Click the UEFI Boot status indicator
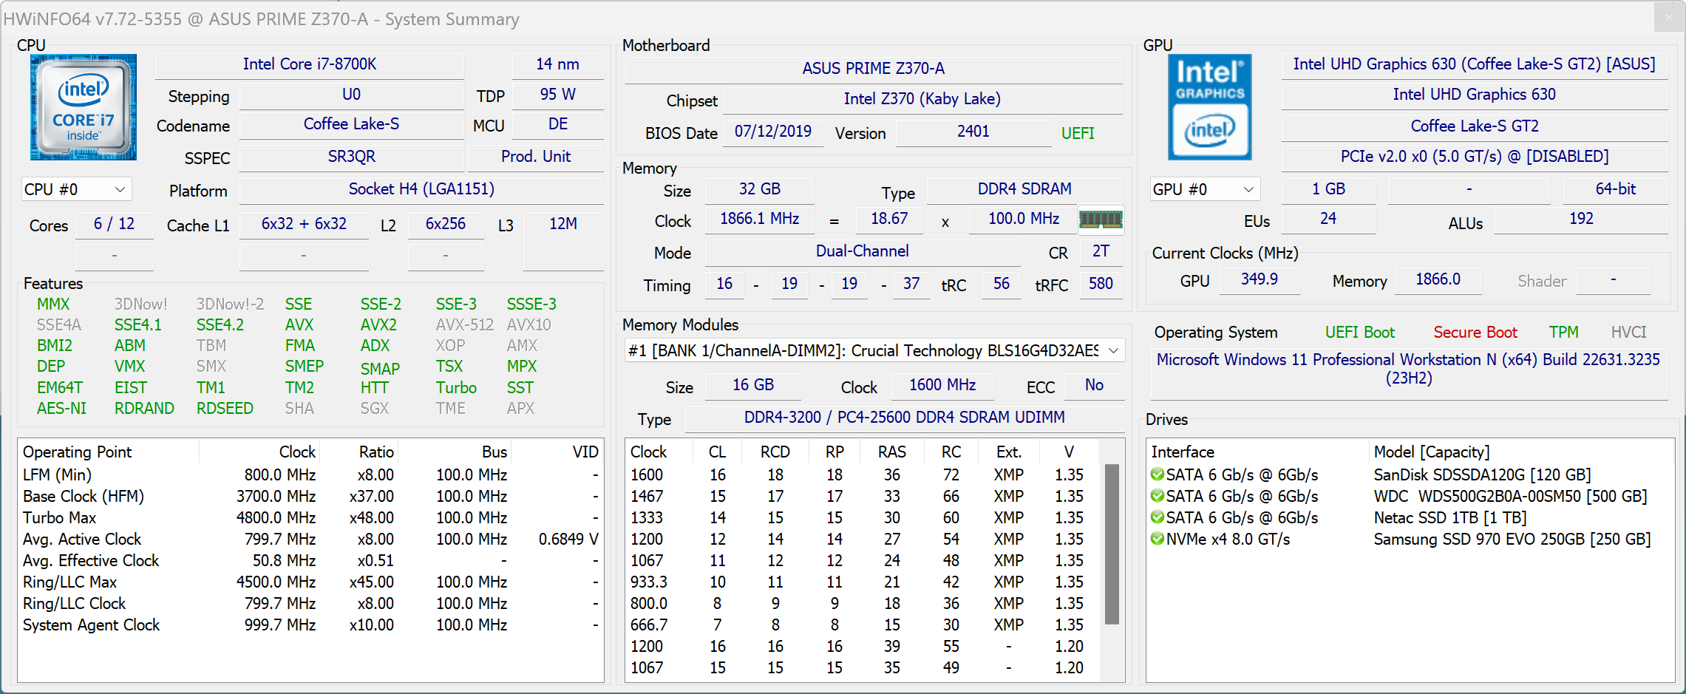The width and height of the screenshot is (1686, 694). (1359, 333)
